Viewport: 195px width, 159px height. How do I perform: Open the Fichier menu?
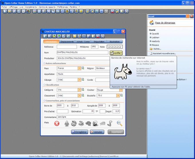tap(4, 7)
